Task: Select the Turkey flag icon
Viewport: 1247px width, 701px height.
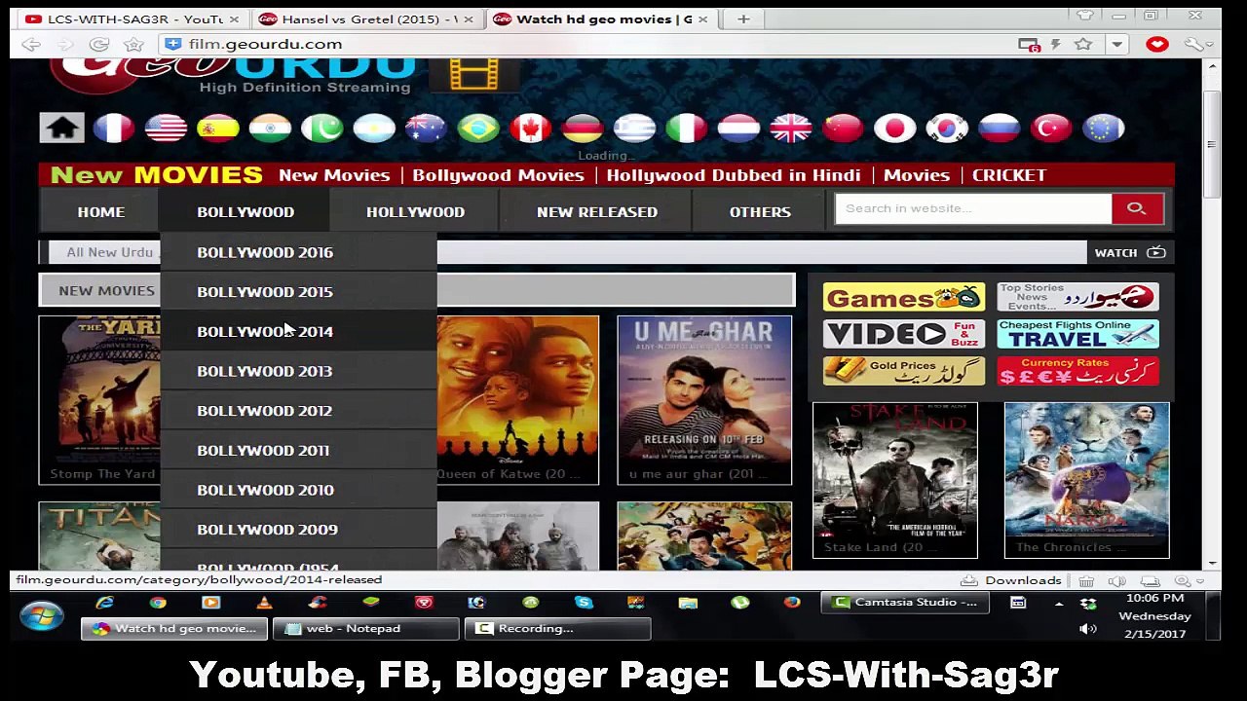Action: (x=1051, y=128)
